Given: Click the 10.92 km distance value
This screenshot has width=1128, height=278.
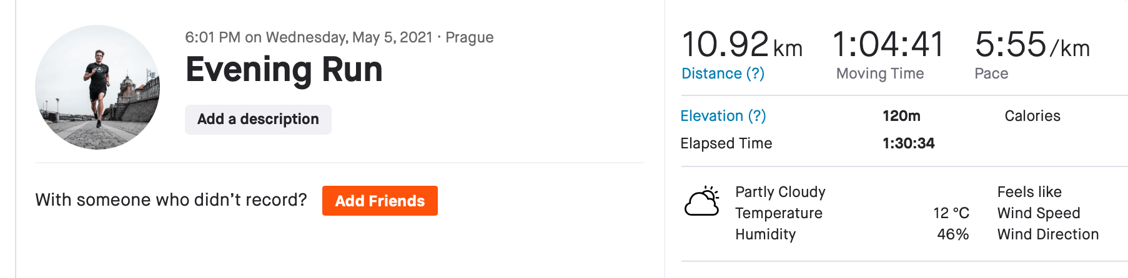Looking at the screenshot, I should [742, 45].
